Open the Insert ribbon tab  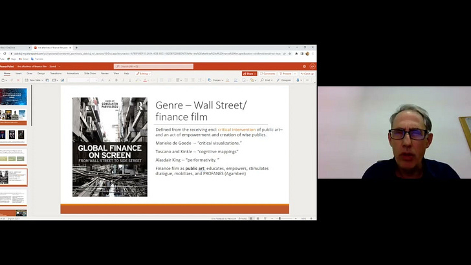[x=18, y=74]
